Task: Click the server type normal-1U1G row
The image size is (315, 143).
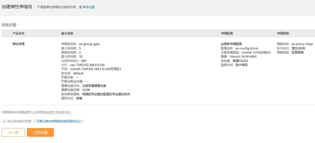Action: point(246,52)
